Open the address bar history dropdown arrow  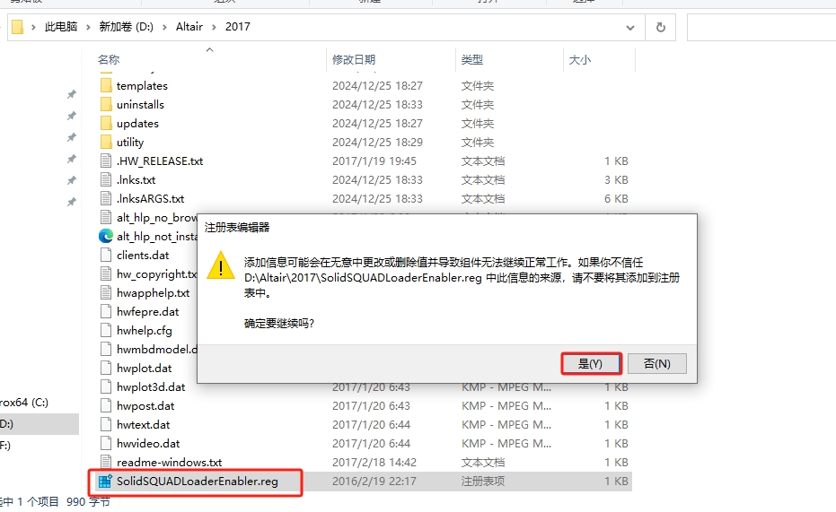pos(630,28)
